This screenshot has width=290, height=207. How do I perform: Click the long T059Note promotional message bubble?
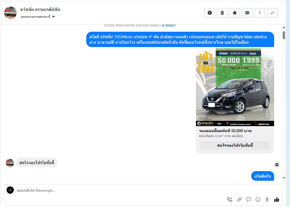180,39
